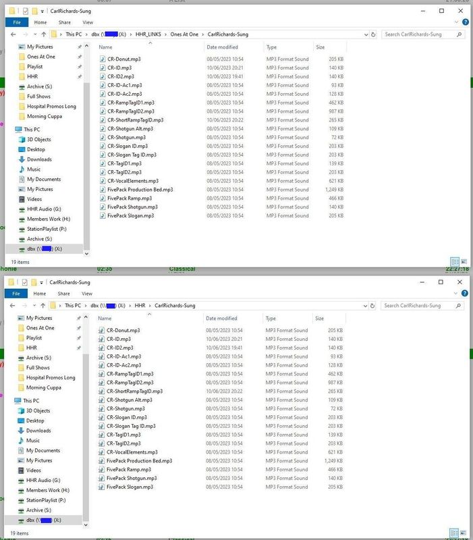Click the HHR breadcrumb in the bottom window
The height and width of the screenshot is (540, 473).
pyautogui.click(x=140, y=306)
